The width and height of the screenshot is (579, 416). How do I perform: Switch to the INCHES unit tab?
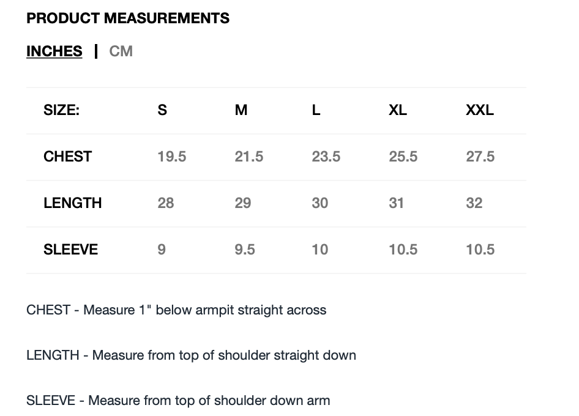pos(54,51)
